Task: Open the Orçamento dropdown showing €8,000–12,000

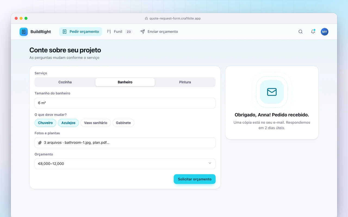Action: pyautogui.click(x=125, y=164)
